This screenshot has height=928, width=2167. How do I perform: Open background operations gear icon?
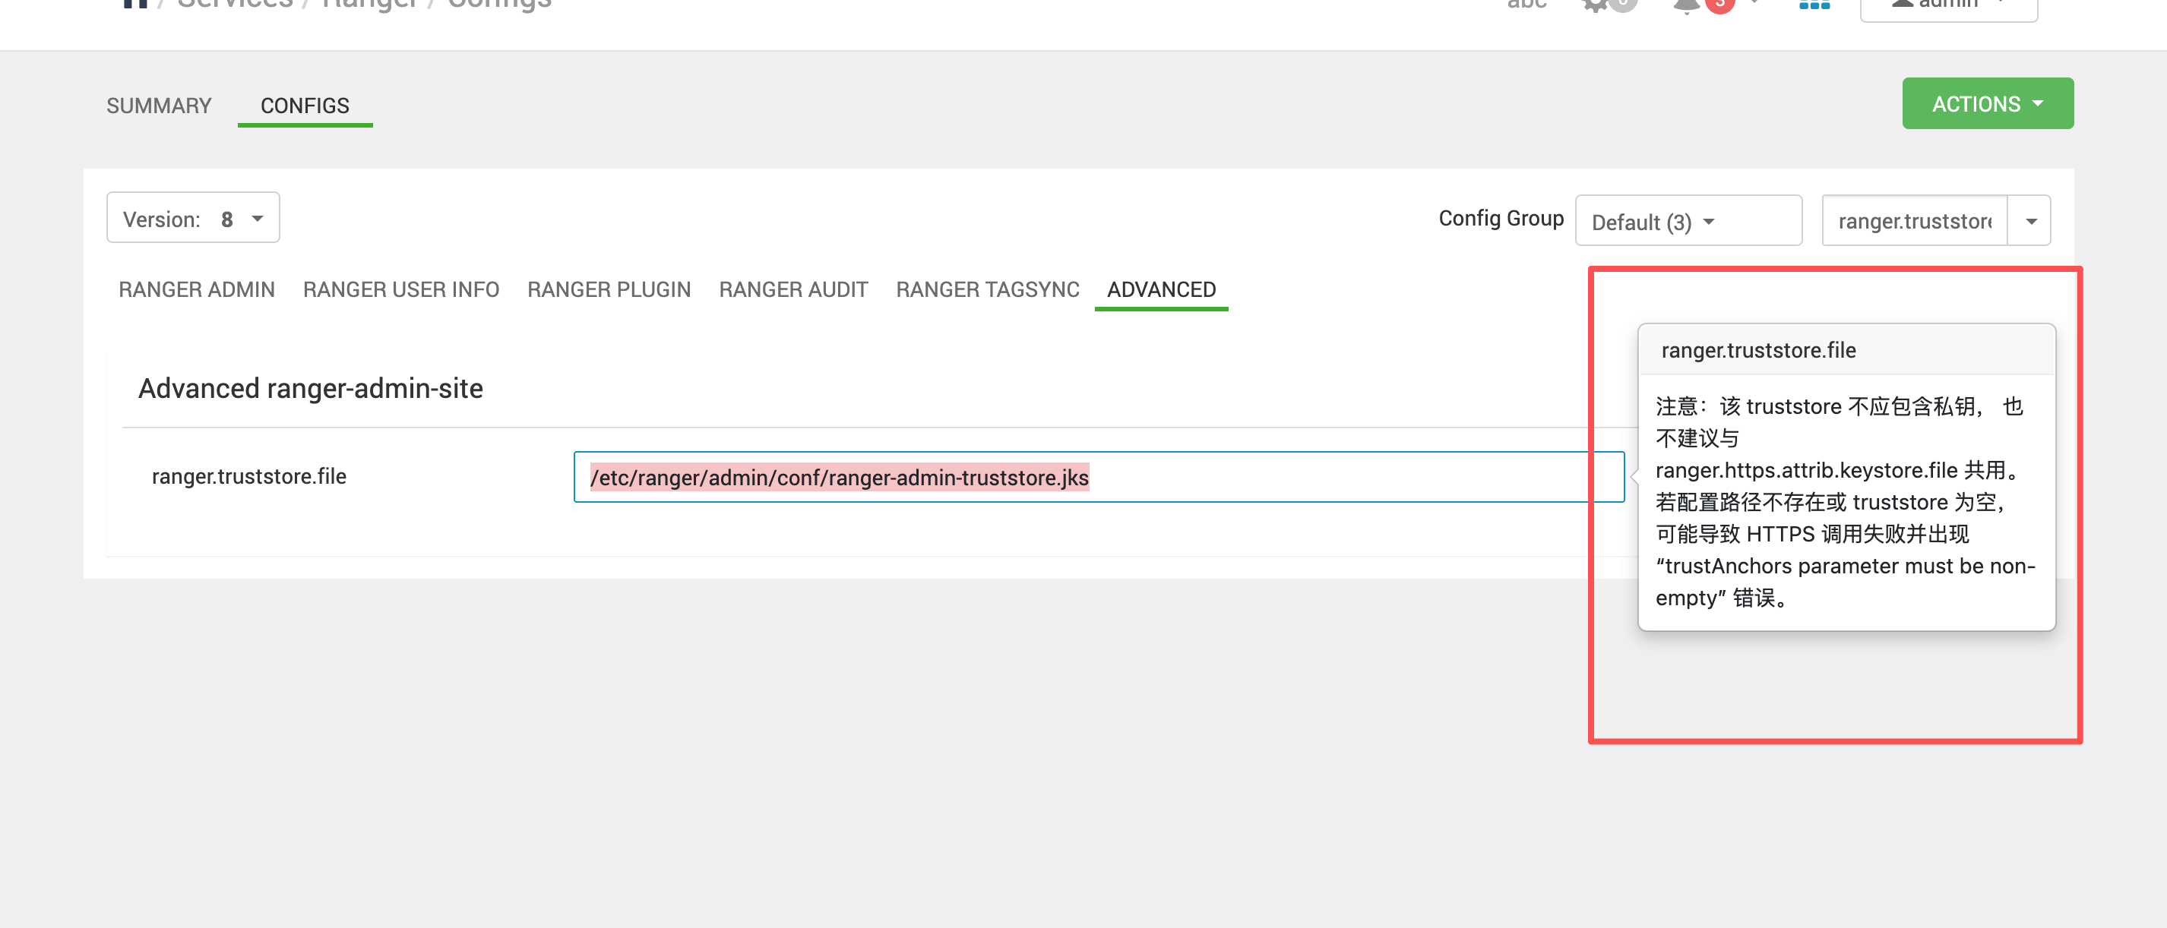1596,5
